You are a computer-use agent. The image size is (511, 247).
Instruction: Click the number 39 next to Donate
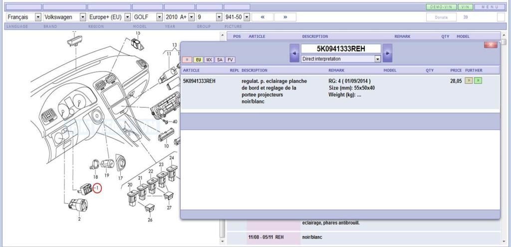point(466,17)
